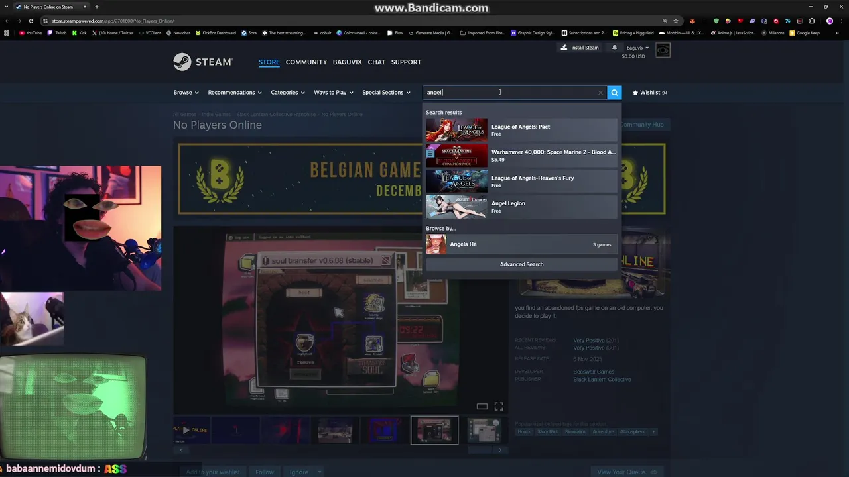Open the tab search dropdown arrow
This screenshot has height=477, width=849.
(7, 7)
